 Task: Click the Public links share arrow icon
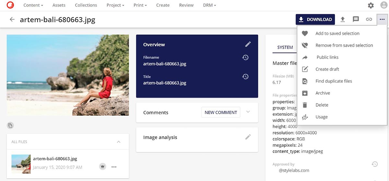click(x=305, y=57)
